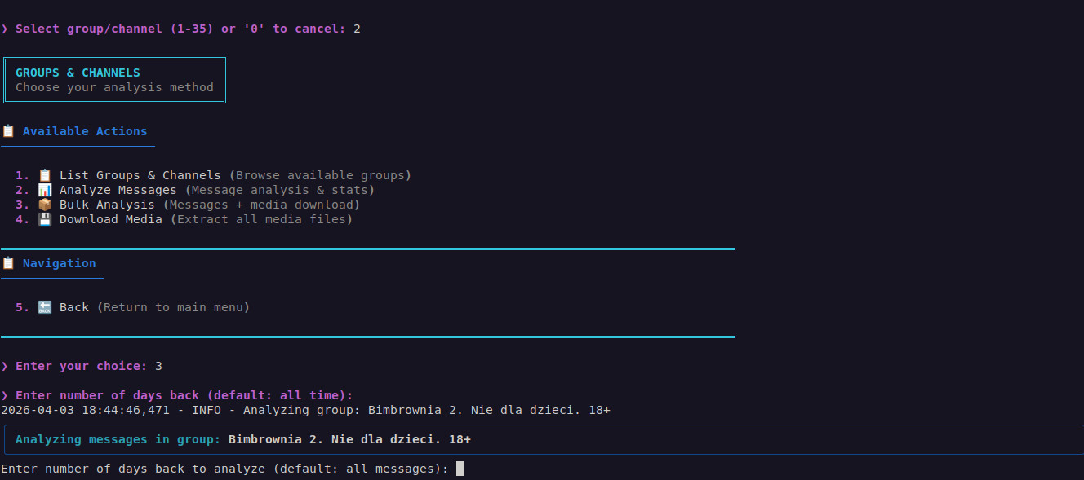The width and height of the screenshot is (1084, 480).
Task: Click the Navigation section heading
Action: 59,263
